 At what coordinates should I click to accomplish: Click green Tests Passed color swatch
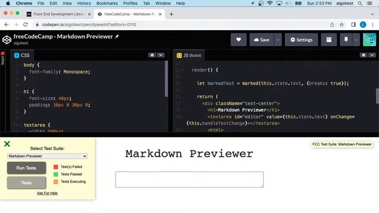(56, 174)
